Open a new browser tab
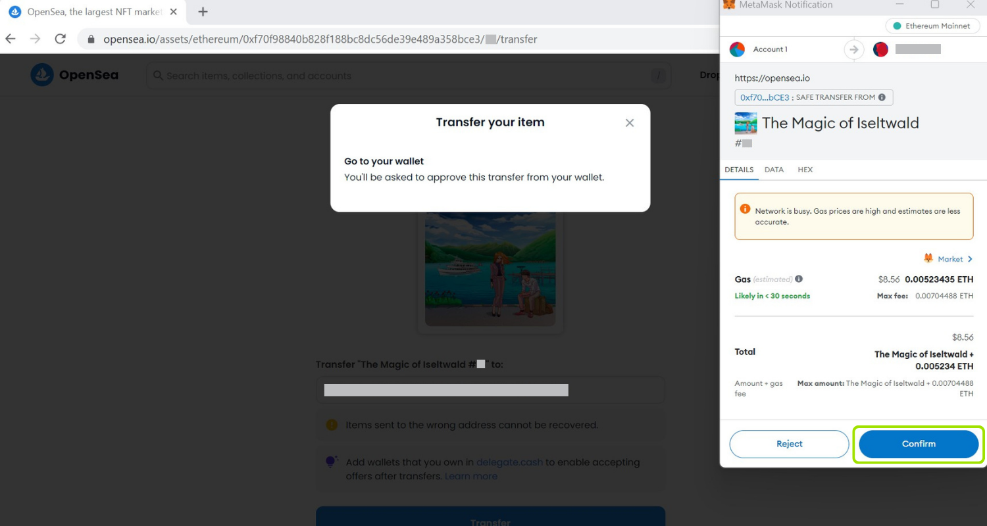This screenshot has width=987, height=526. [203, 12]
